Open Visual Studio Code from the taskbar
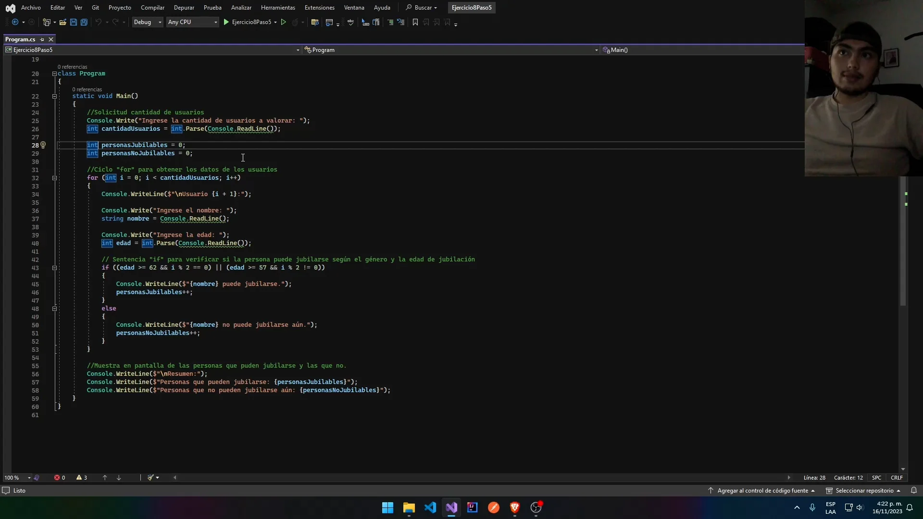Image resolution: width=923 pixels, height=519 pixels. point(430,507)
